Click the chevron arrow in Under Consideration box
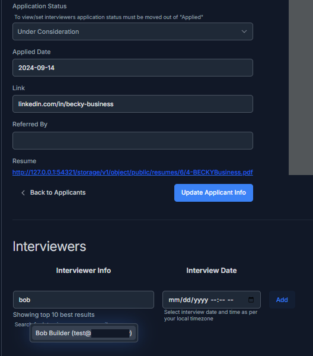Screen dimensions: 313x356 click(x=244, y=31)
